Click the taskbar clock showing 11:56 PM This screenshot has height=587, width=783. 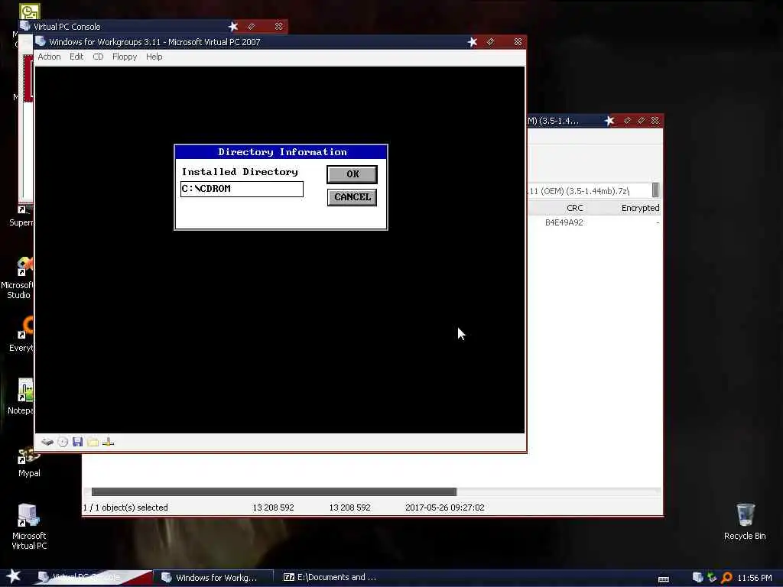(x=755, y=578)
